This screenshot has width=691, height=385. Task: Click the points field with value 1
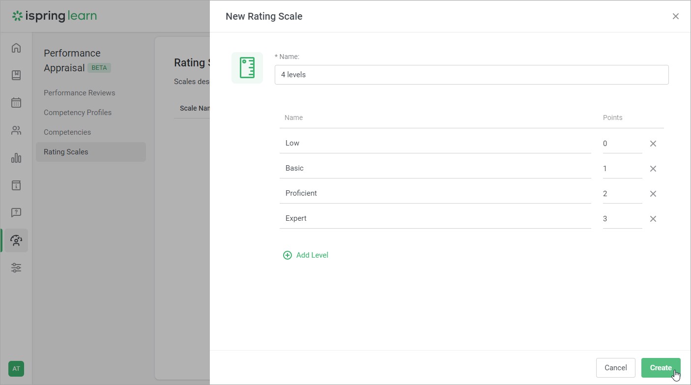pyautogui.click(x=623, y=169)
